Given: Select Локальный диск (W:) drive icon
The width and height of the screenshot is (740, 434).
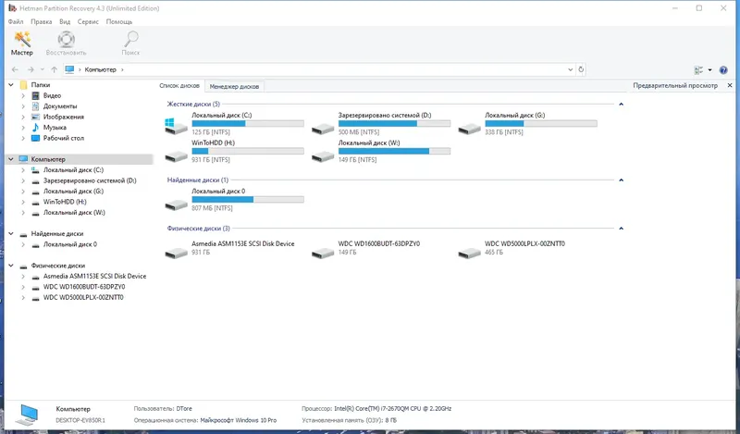Looking at the screenshot, I should tap(323, 156).
